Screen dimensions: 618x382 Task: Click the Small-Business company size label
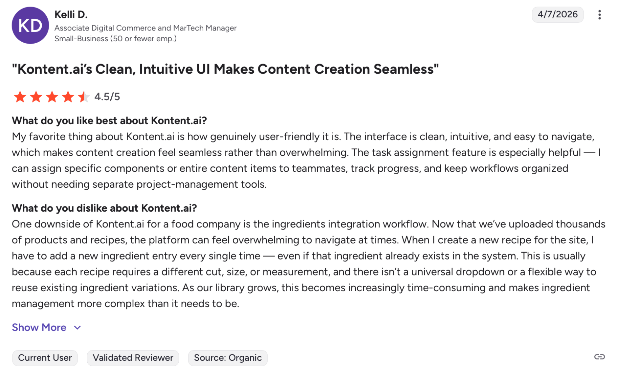pos(116,39)
